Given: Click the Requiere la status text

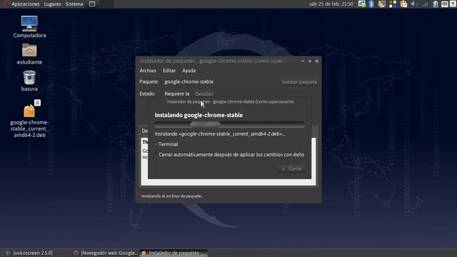Looking at the screenshot, I should point(177,94).
